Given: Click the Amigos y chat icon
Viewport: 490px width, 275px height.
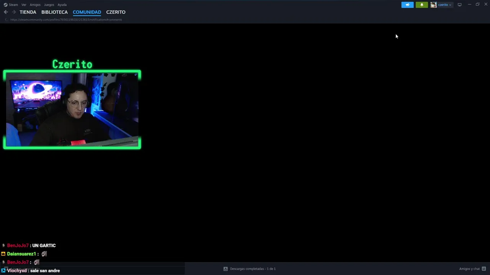Looking at the screenshot, I should 484,269.
